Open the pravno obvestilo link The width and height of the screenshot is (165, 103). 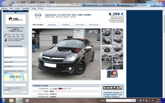(12, 89)
